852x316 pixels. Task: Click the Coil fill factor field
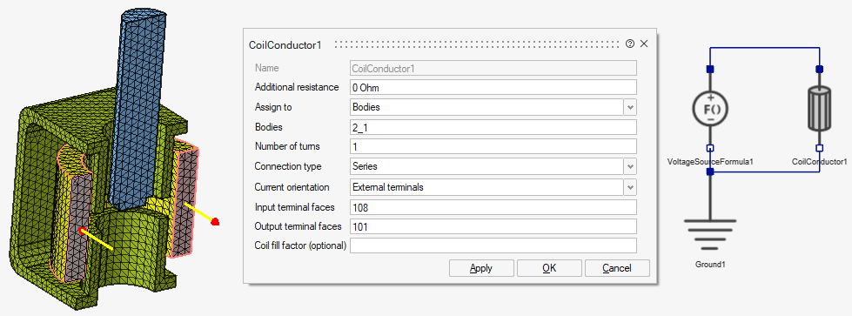pos(493,245)
